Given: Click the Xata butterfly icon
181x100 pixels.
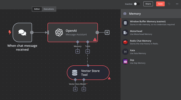Looking at the screenshot, I should [x=125, y=52].
